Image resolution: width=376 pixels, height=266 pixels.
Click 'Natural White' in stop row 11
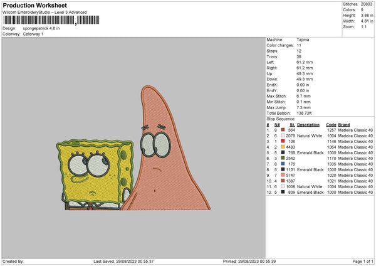[310, 186]
